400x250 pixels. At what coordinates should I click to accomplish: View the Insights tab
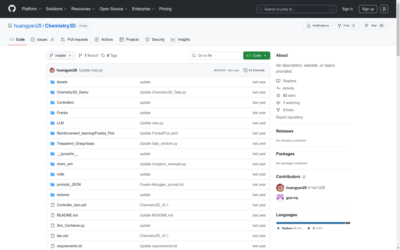180,39
